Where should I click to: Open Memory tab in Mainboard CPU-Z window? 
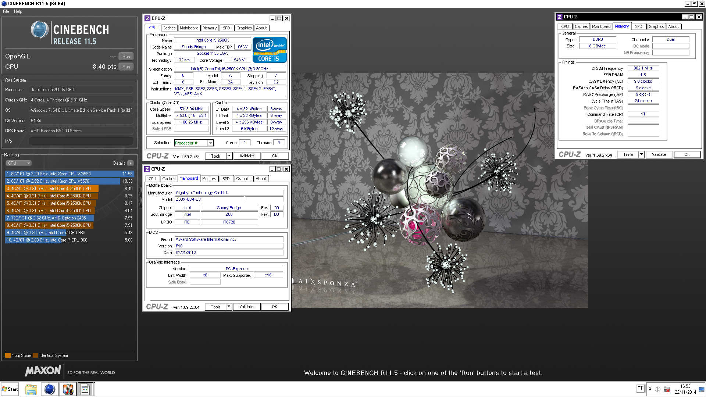209,179
